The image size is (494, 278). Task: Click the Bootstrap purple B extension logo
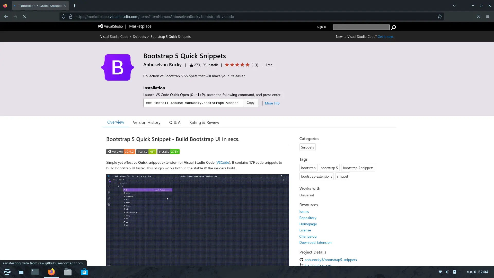tap(118, 67)
